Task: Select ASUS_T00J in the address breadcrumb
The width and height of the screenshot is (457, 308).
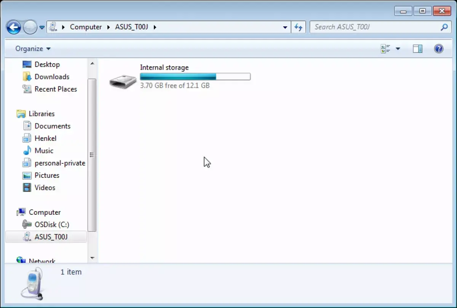Action: tap(131, 27)
